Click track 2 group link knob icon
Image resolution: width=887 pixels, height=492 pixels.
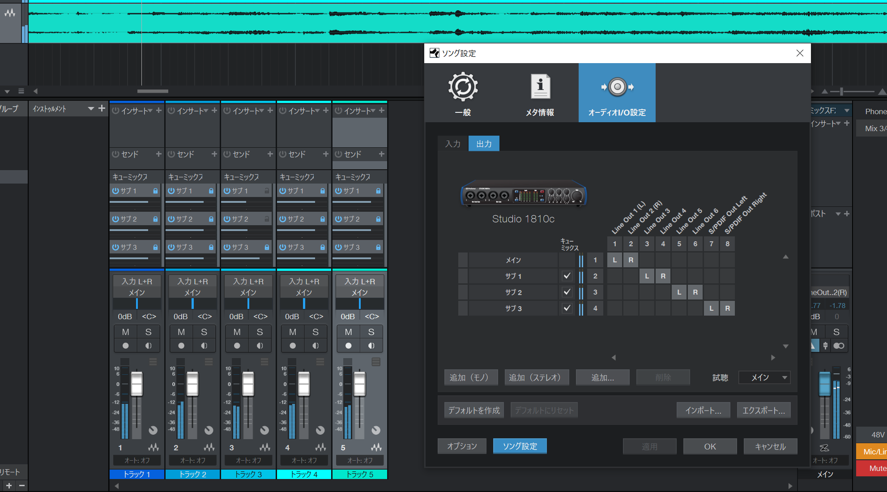tap(209, 430)
